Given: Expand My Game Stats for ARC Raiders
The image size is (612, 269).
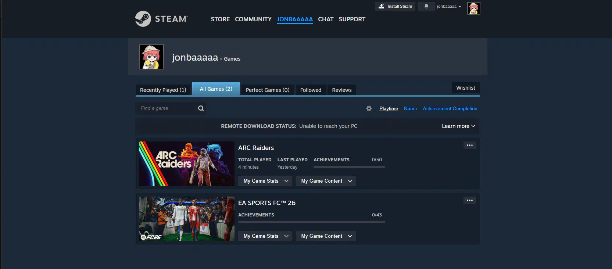Looking at the screenshot, I should (x=265, y=181).
